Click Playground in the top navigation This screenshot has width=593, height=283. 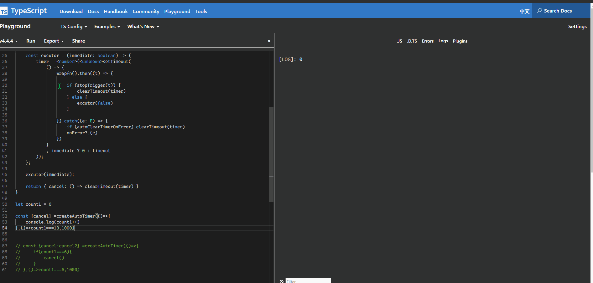point(177,12)
